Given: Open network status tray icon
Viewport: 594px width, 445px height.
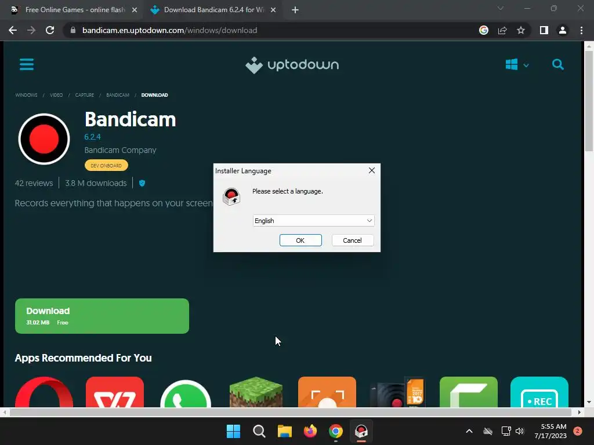Looking at the screenshot, I should point(506,431).
